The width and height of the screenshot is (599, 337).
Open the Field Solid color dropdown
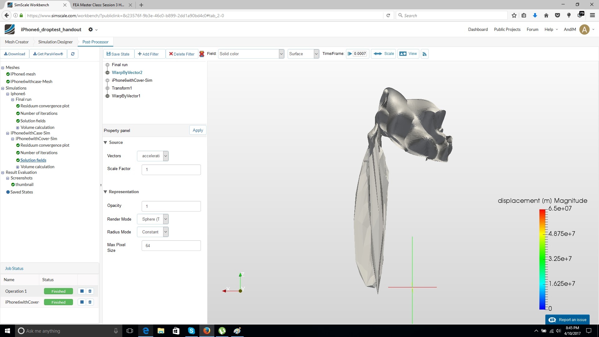point(251,54)
